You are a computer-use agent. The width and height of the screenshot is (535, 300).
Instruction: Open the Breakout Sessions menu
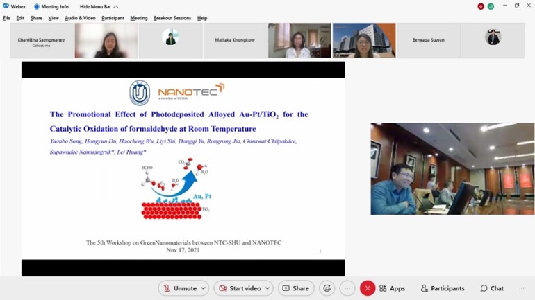click(x=172, y=18)
